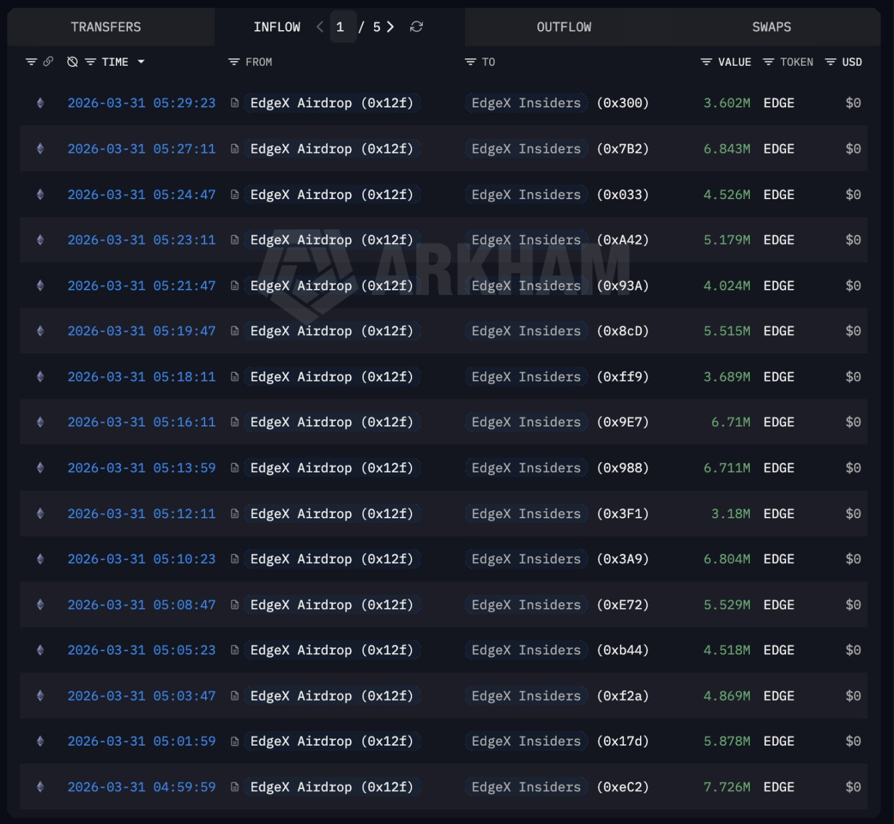This screenshot has width=894, height=824.
Task: Open the FROM column filter
Action: click(234, 62)
